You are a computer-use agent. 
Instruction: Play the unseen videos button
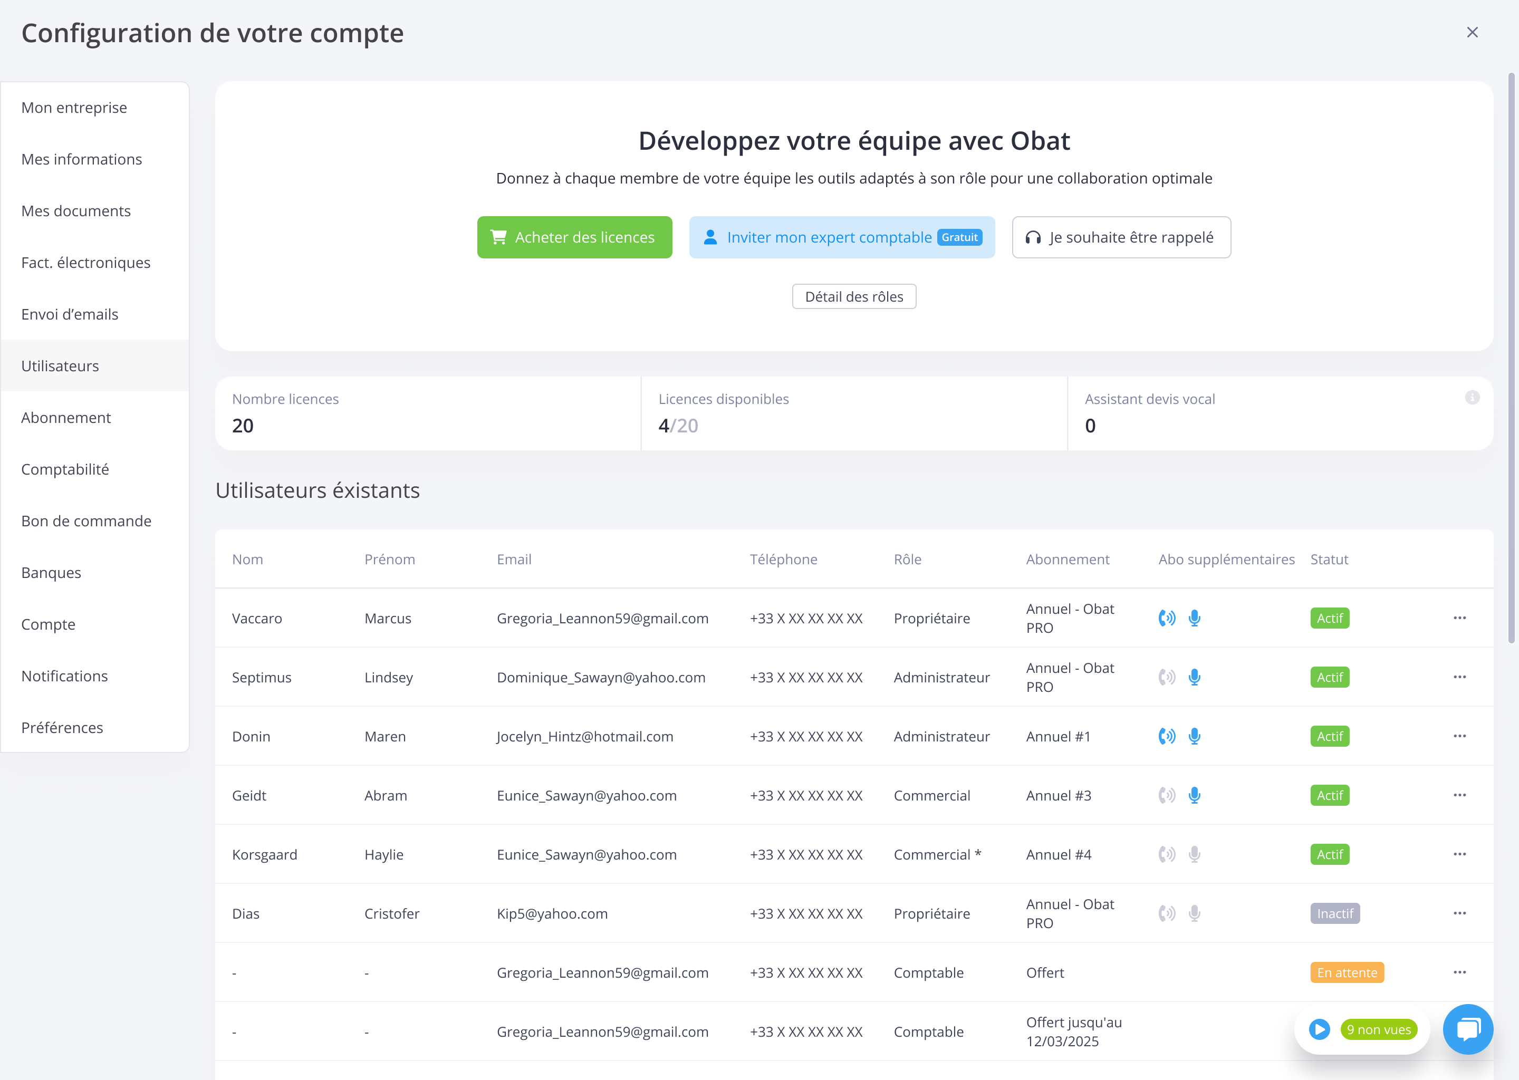(1320, 1029)
